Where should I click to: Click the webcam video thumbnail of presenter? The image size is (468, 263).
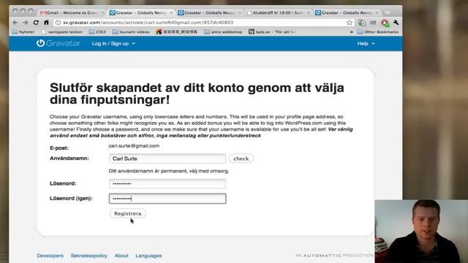tap(421, 232)
